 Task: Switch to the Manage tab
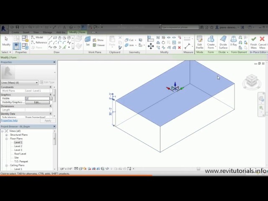click(47, 32)
